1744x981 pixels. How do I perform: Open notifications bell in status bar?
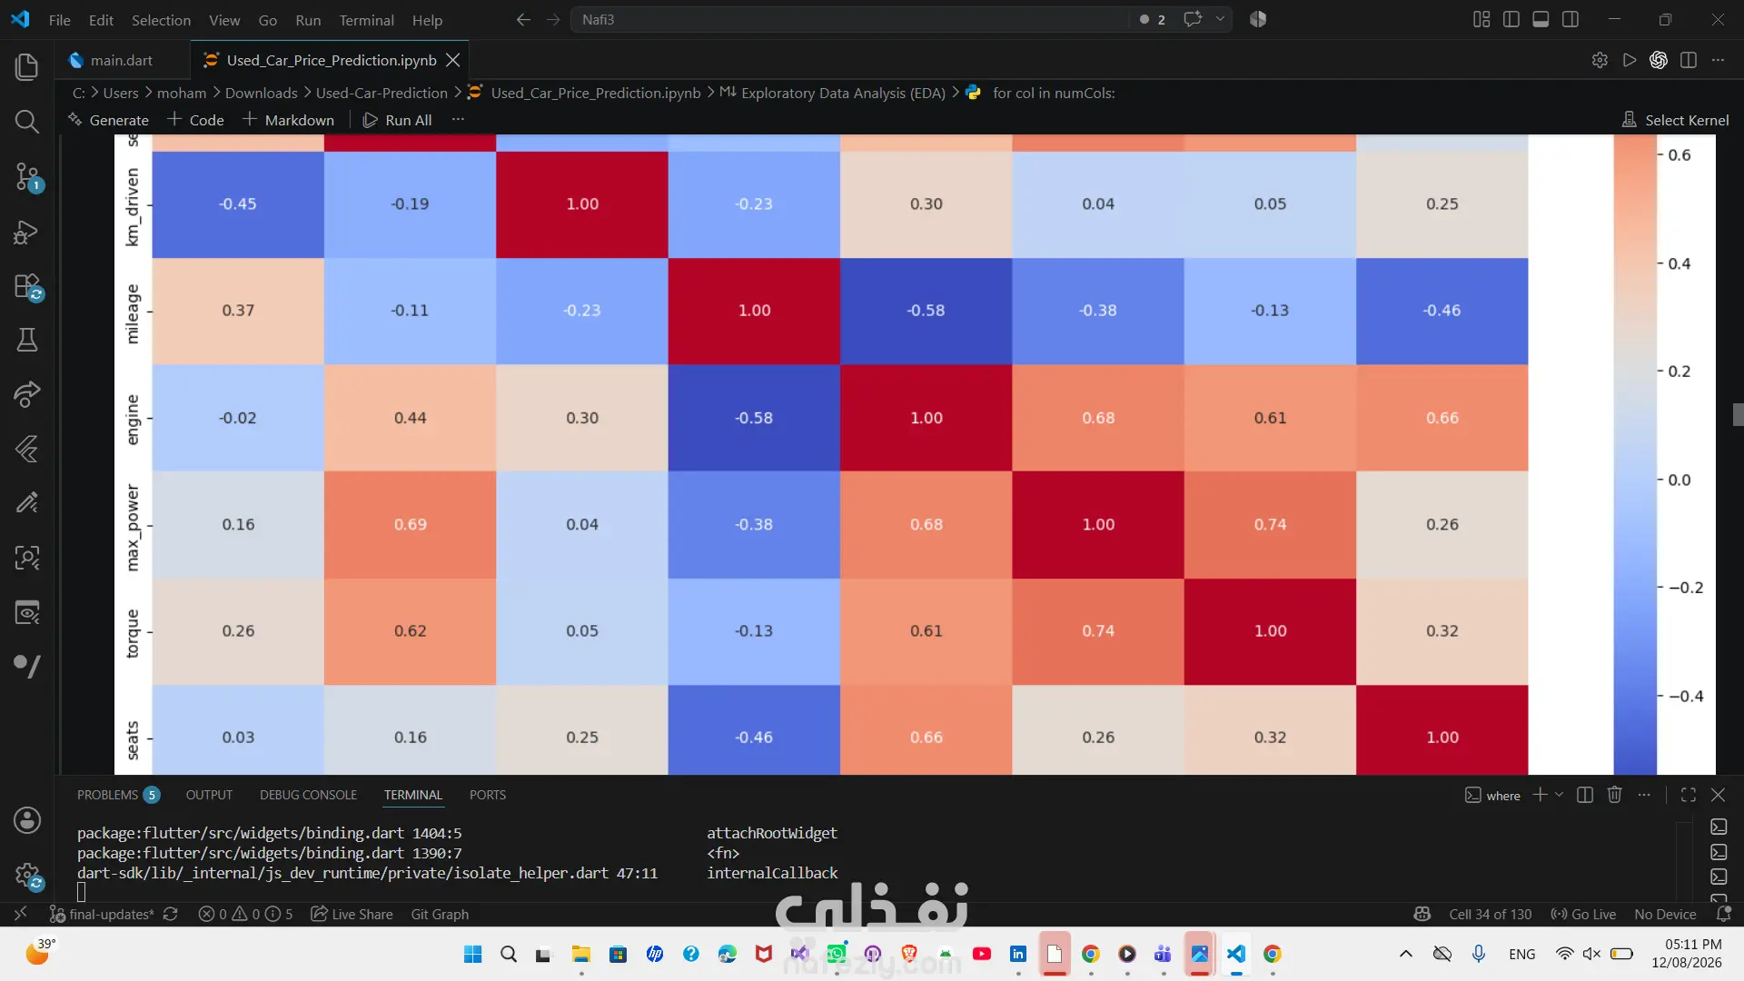[x=1723, y=914]
